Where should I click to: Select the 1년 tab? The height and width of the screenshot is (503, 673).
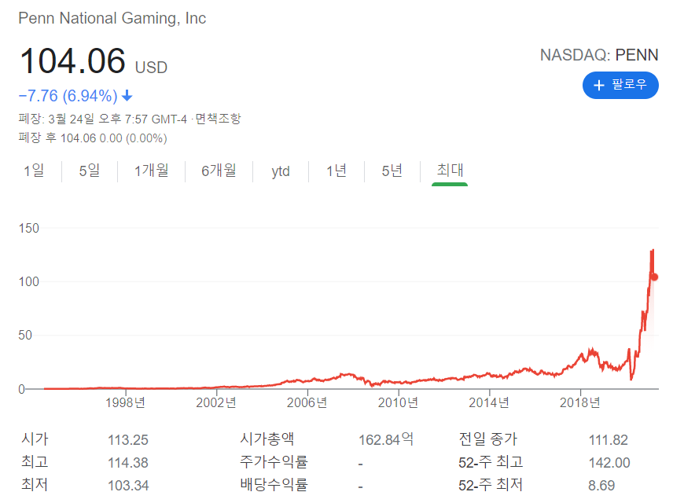[336, 171]
